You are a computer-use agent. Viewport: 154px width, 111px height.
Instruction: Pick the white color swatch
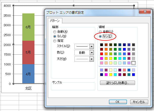pos(133,63)
